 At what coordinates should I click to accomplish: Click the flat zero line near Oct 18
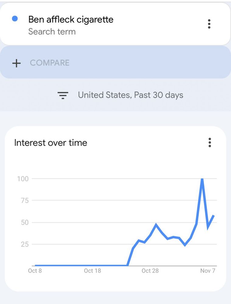click(92, 265)
